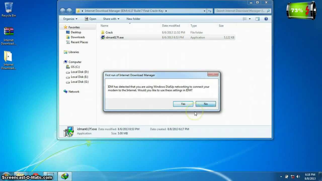Show the preview pane in Explorer

tap(258, 19)
